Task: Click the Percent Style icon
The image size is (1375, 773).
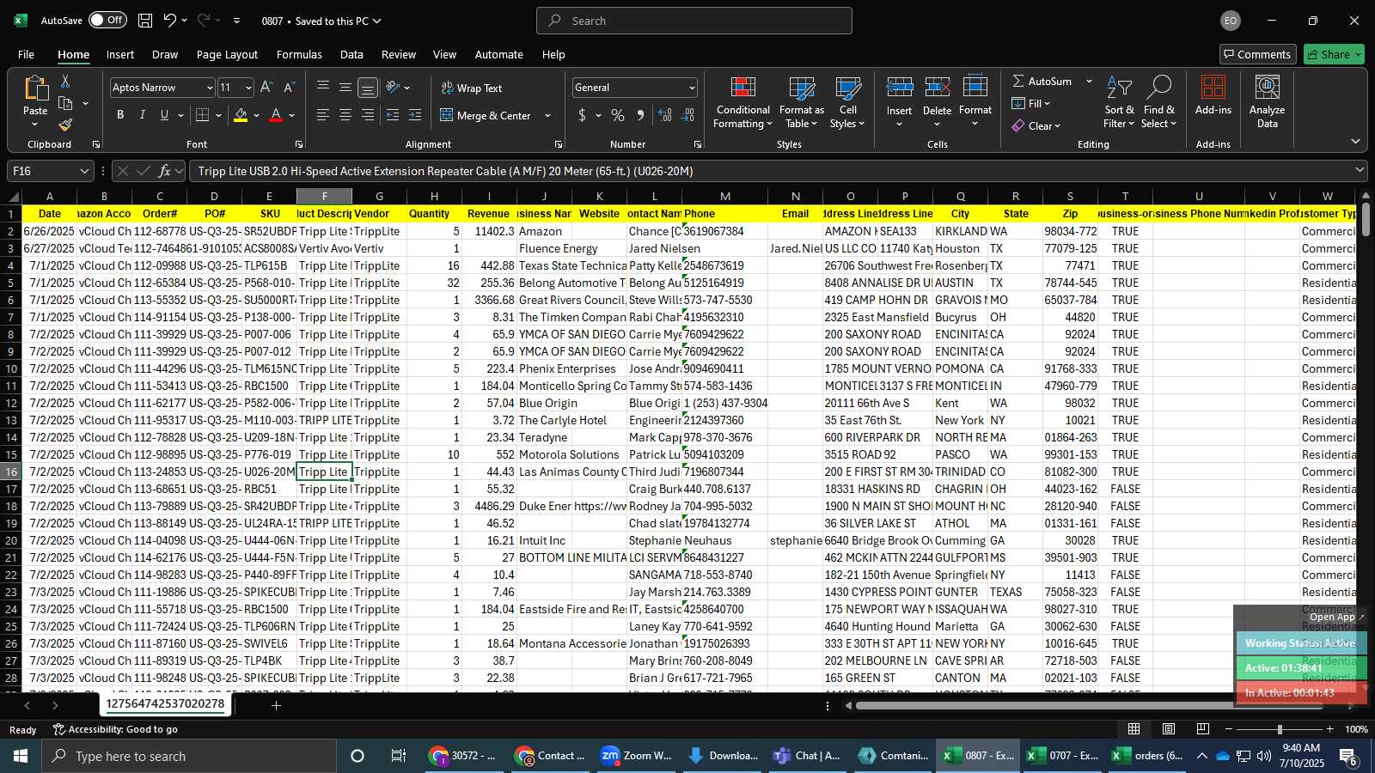Action: click(618, 115)
